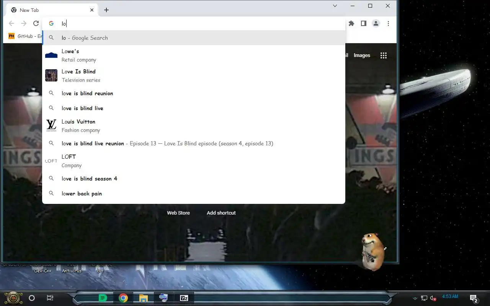Click the LOFT logo thumbnail

point(51,161)
